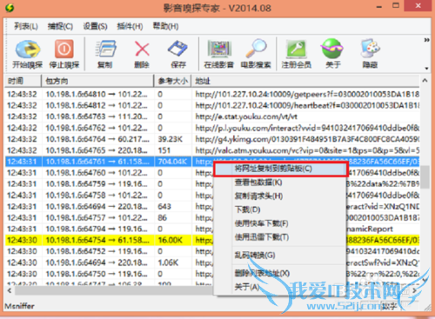Image resolution: width=435 pixels, height=319 pixels.
Task: Open the 列表(L) menu
Action: point(26,26)
